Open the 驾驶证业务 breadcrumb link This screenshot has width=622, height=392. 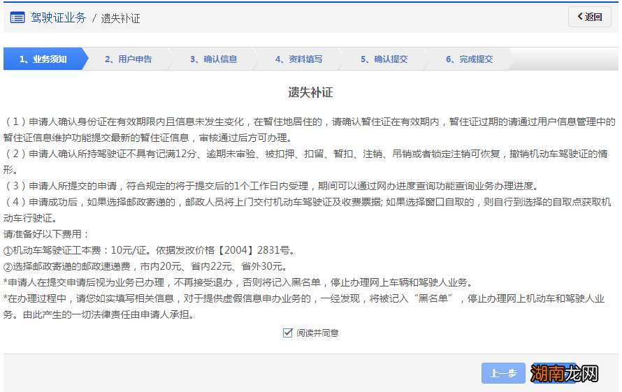(x=58, y=17)
